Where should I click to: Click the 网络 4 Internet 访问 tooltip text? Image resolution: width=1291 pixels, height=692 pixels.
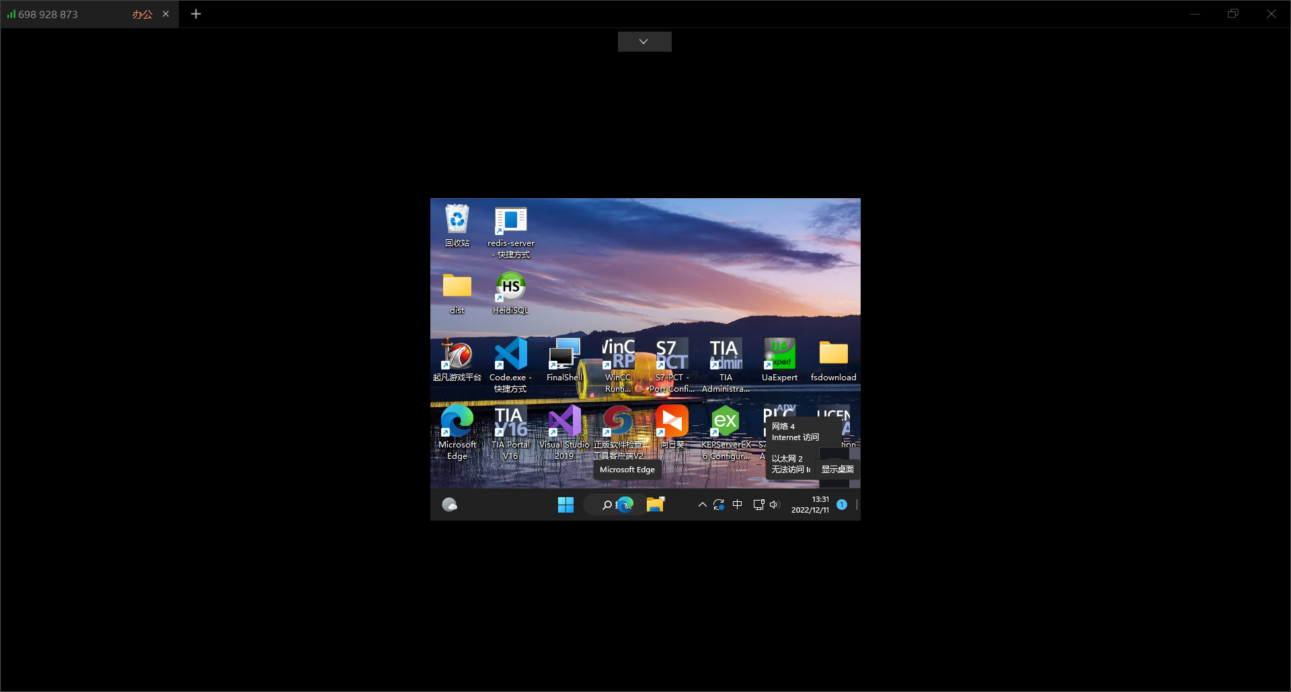(x=795, y=432)
